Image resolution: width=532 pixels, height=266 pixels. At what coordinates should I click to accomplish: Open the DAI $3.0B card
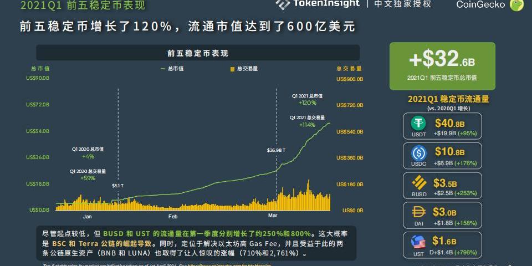point(442,216)
